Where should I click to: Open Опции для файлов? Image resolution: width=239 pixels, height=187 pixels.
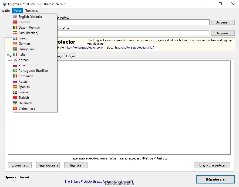tap(212, 165)
